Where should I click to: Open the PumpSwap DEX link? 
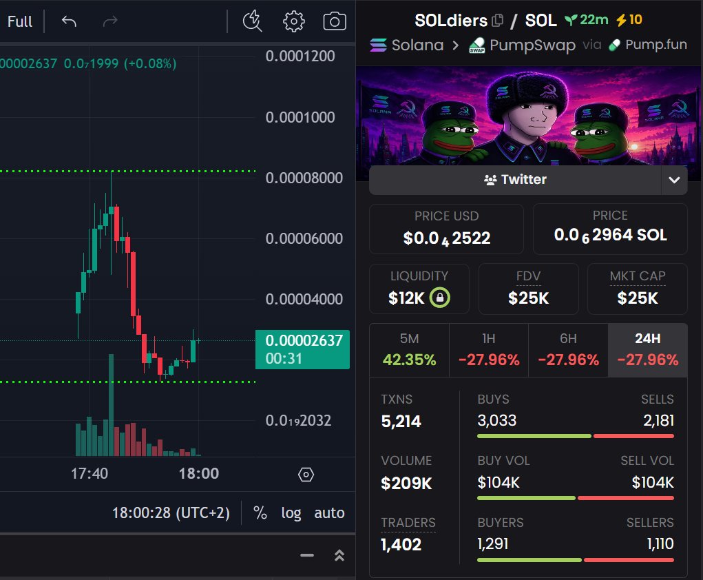pyautogui.click(x=532, y=45)
